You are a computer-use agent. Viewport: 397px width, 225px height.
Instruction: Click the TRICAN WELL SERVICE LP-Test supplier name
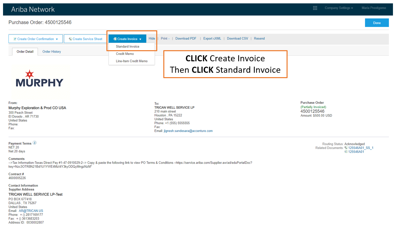(35, 194)
